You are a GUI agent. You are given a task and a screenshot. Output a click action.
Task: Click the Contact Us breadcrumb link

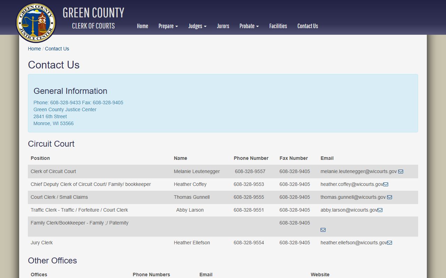coord(57,49)
